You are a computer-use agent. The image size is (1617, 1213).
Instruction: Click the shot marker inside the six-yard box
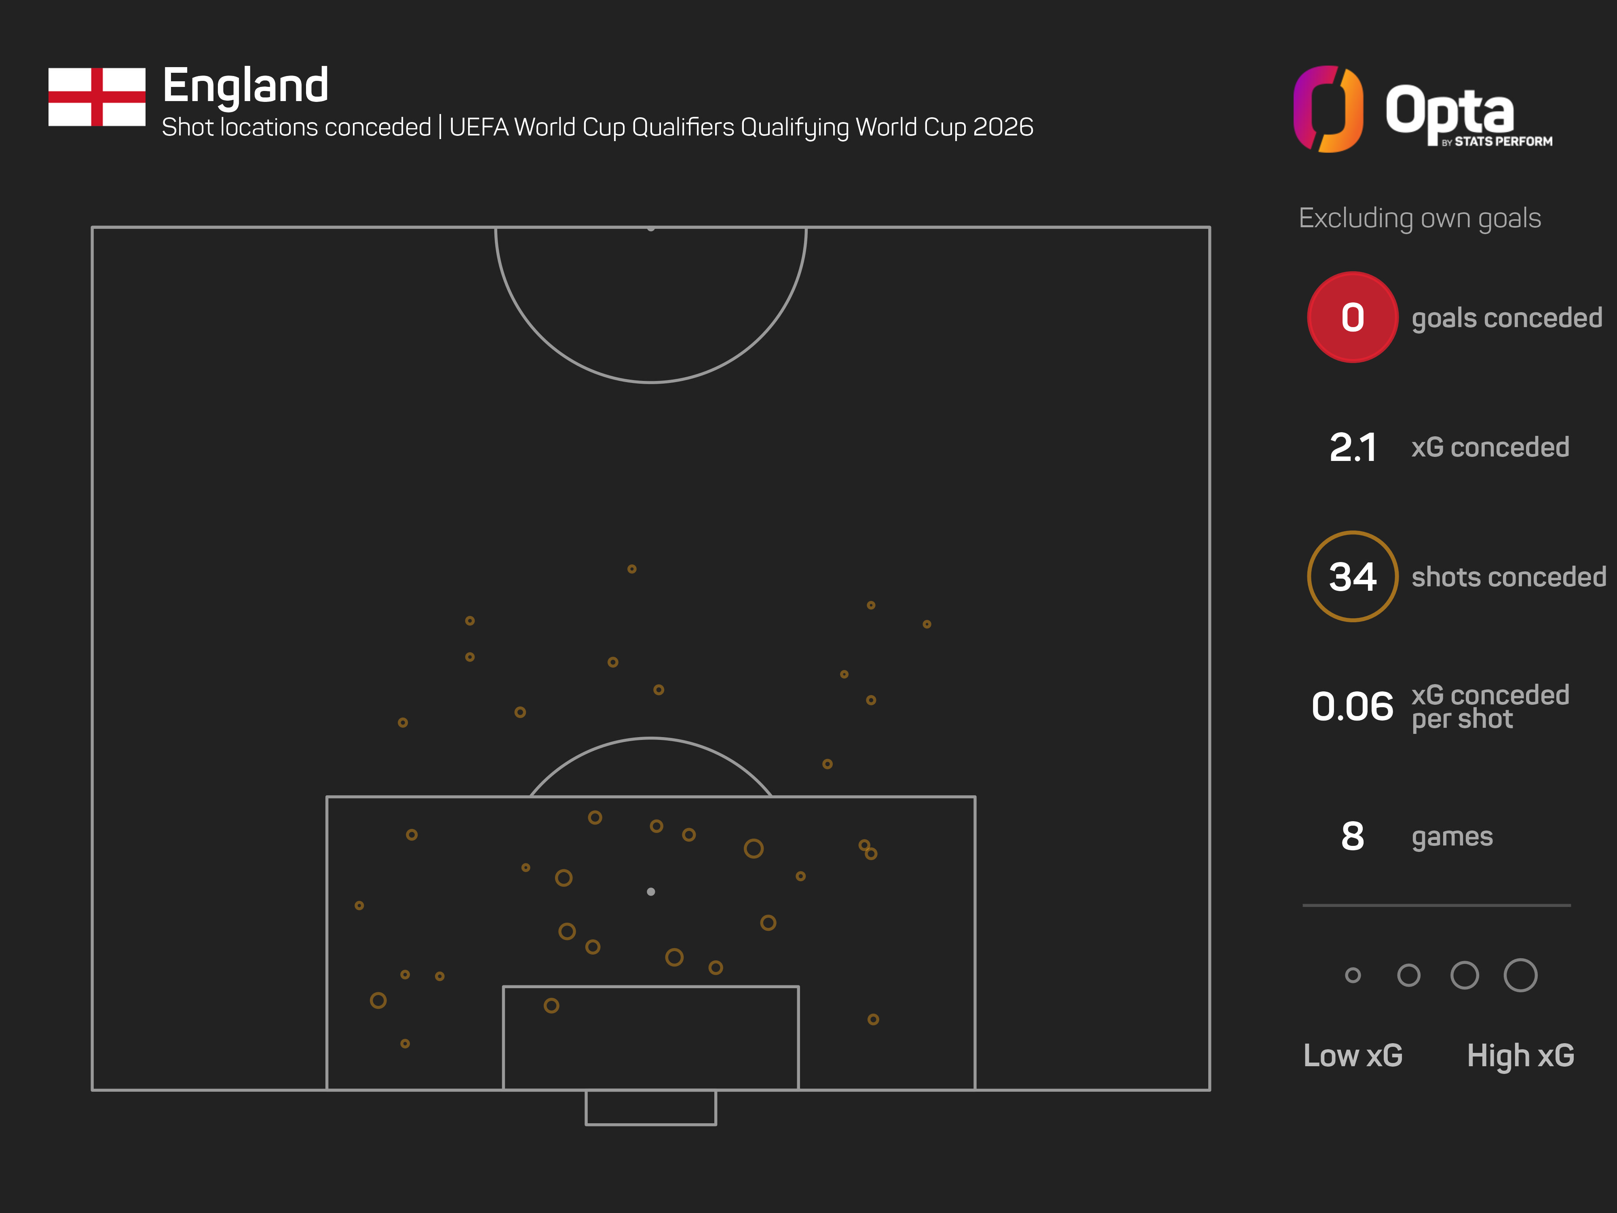[551, 1005]
